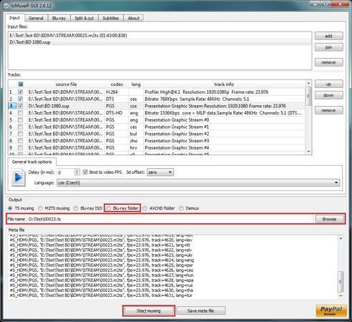
Task: Click the tsMuxeR app icon in title bar
Action: (6, 6)
